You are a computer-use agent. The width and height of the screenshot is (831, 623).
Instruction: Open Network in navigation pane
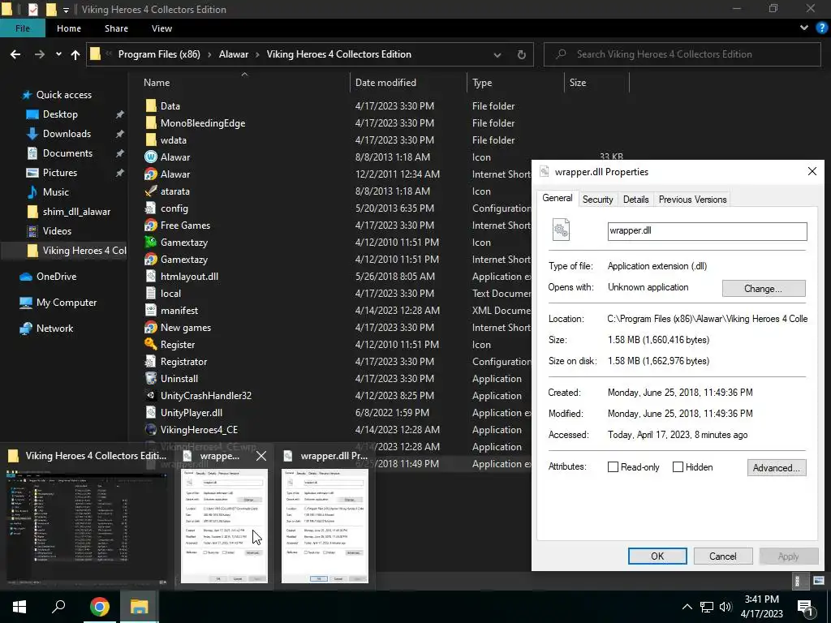pos(54,328)
